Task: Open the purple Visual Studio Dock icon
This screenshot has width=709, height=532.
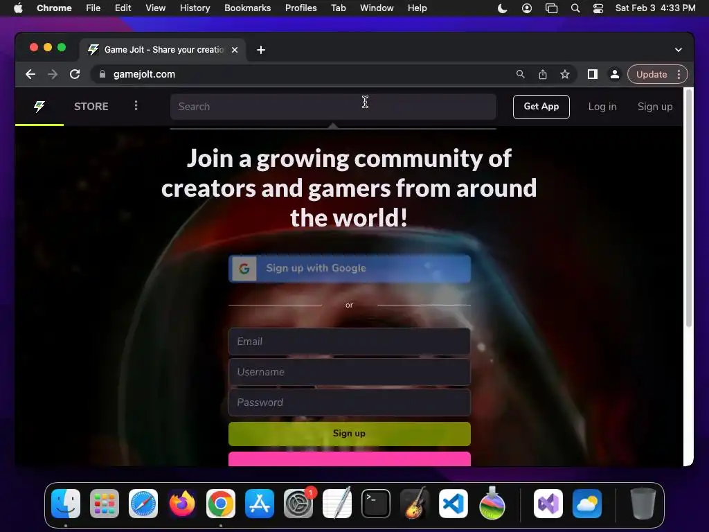Action: tap(548, 504)
